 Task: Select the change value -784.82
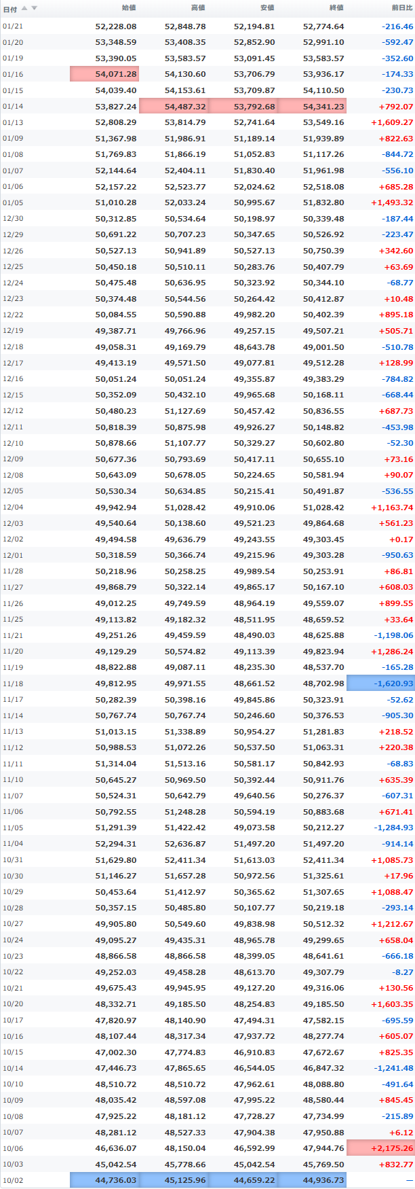coord(398,379)
